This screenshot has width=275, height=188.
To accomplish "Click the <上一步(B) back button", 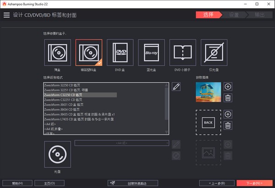I will (217, 183).
